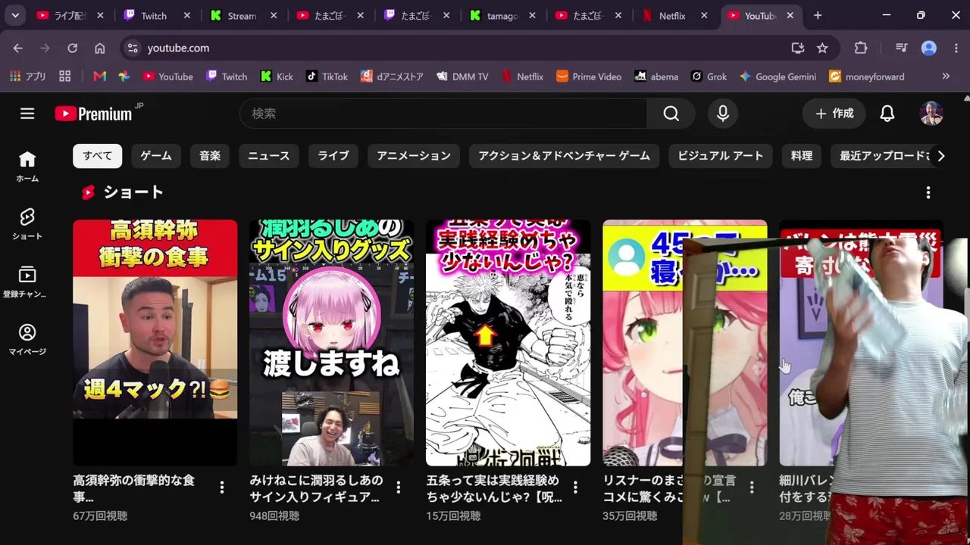Go back with the browser back arrow

click(17, 48)
